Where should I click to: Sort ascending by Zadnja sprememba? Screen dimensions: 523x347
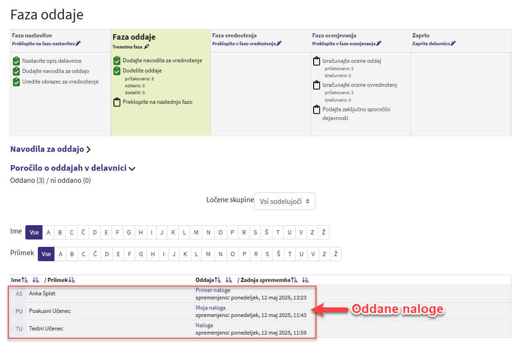[x=294, y=280]
